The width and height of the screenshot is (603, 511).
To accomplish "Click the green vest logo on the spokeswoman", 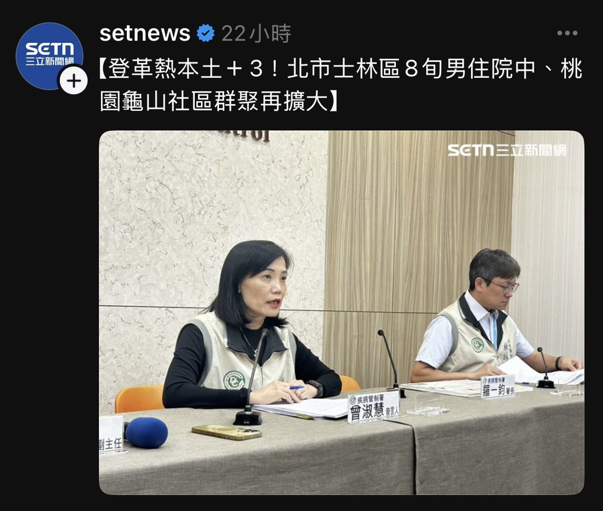I will [x=234, y=380].
